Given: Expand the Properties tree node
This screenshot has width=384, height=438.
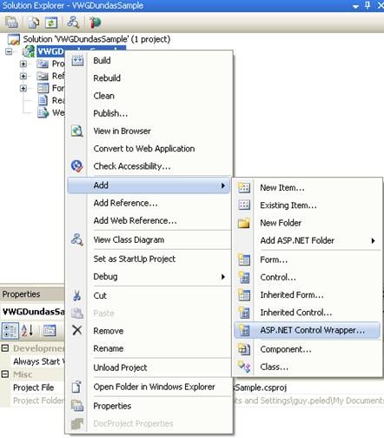Looking at the screenshot, I should click(23, 64).
